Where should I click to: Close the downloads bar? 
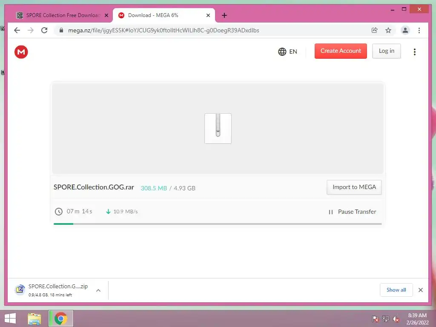421,290
